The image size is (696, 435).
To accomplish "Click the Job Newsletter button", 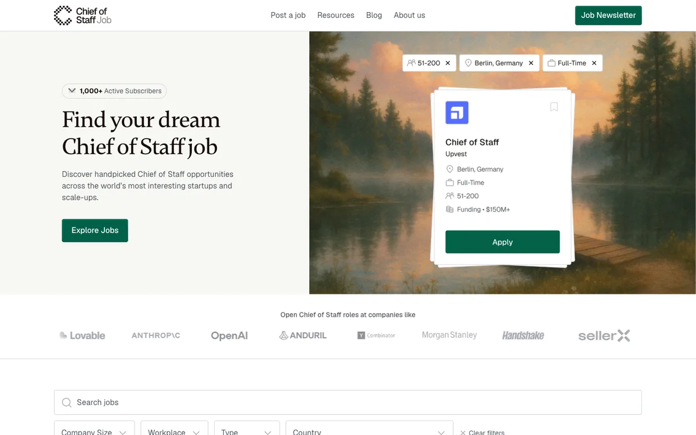I will point(608,16).
